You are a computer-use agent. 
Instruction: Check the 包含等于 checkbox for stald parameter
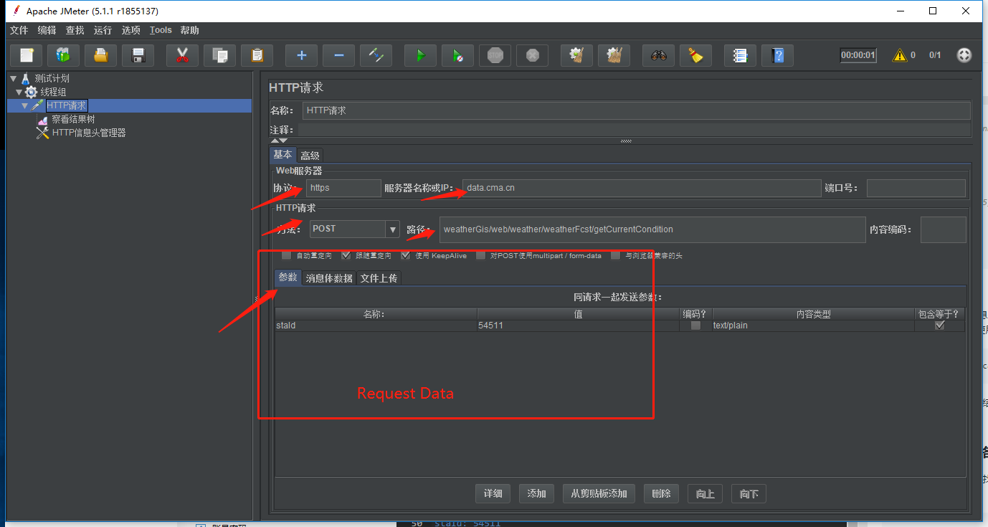939,325
